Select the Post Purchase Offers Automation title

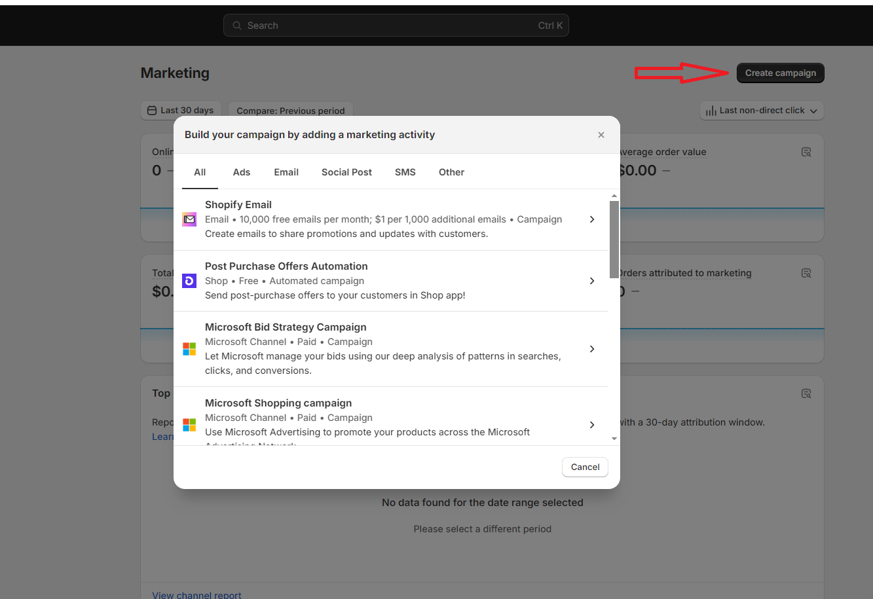point(286,266)
